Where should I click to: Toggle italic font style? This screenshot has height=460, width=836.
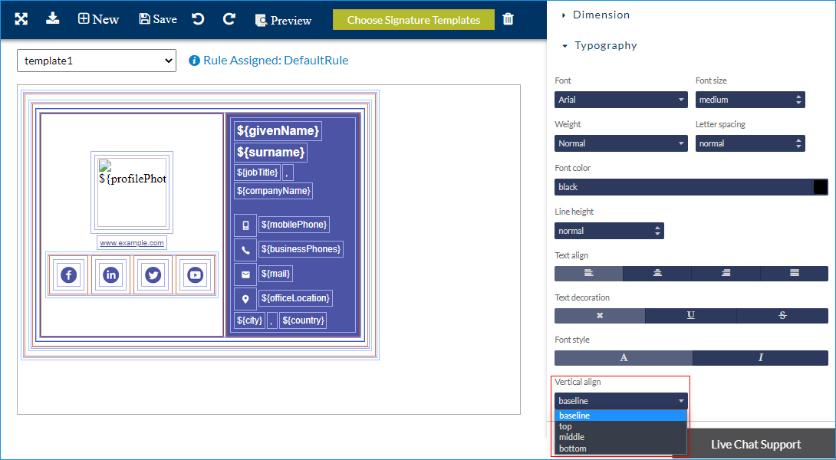point(760,358)
